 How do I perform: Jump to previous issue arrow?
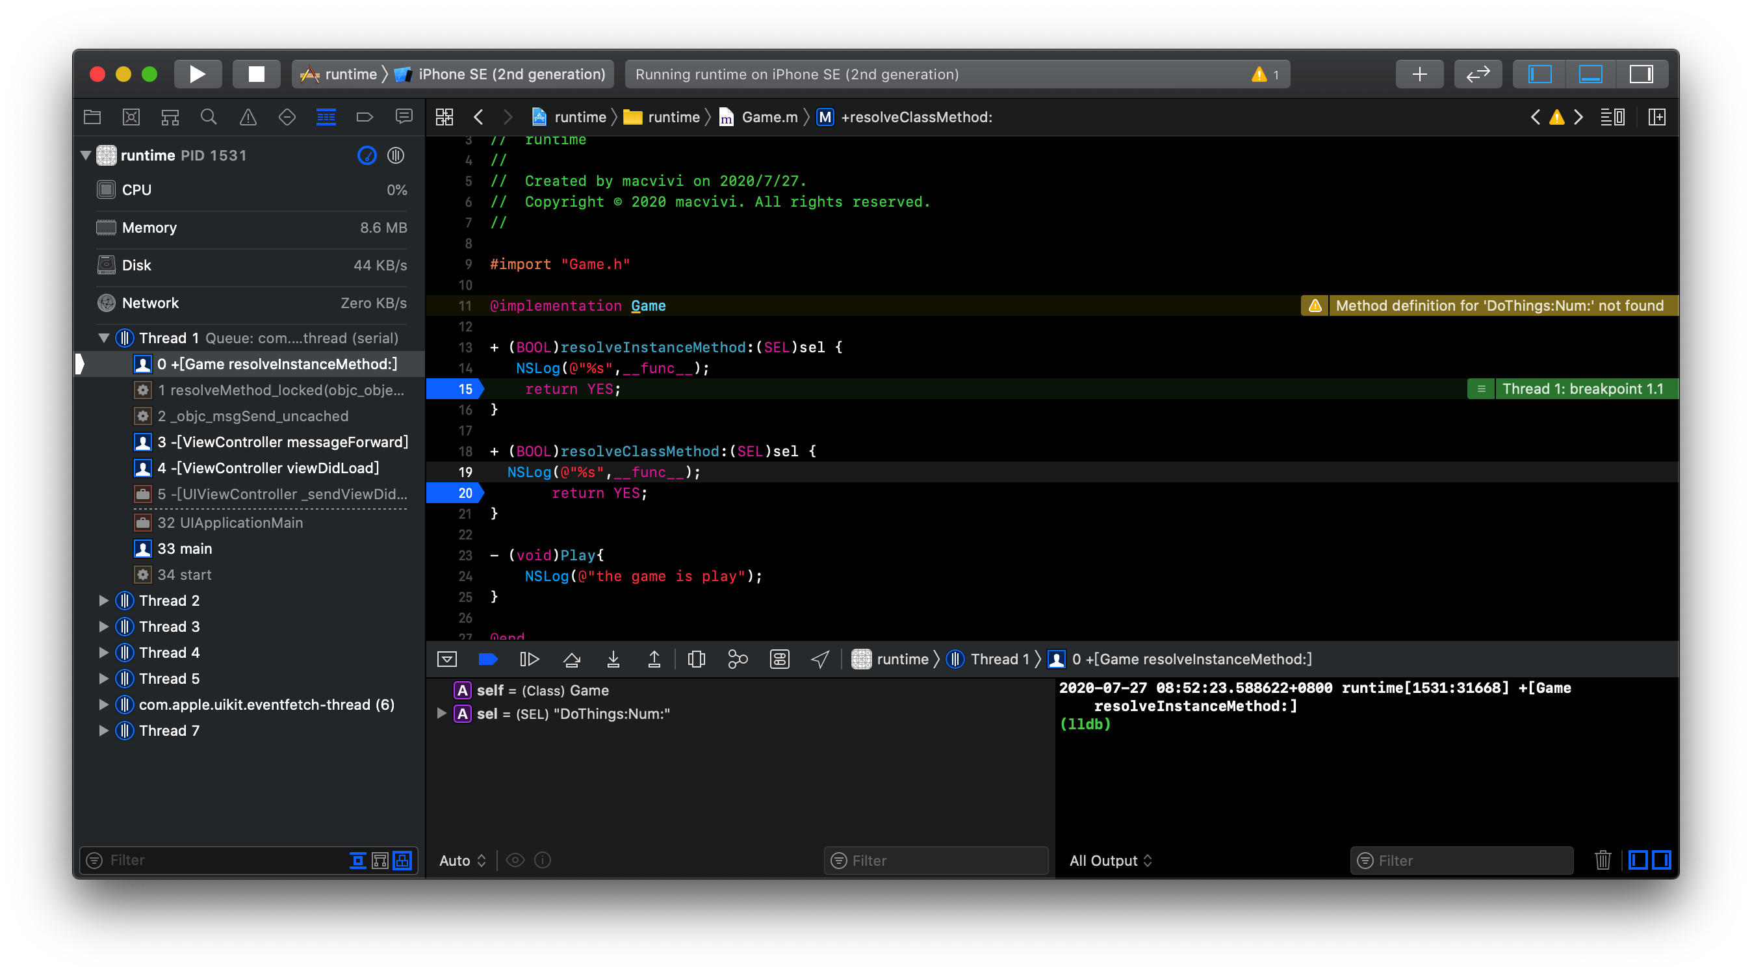(1535, 117)
